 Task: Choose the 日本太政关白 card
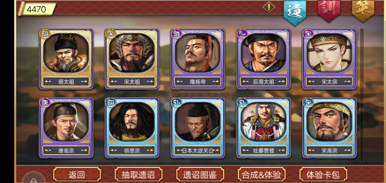[x=198, y=128]
